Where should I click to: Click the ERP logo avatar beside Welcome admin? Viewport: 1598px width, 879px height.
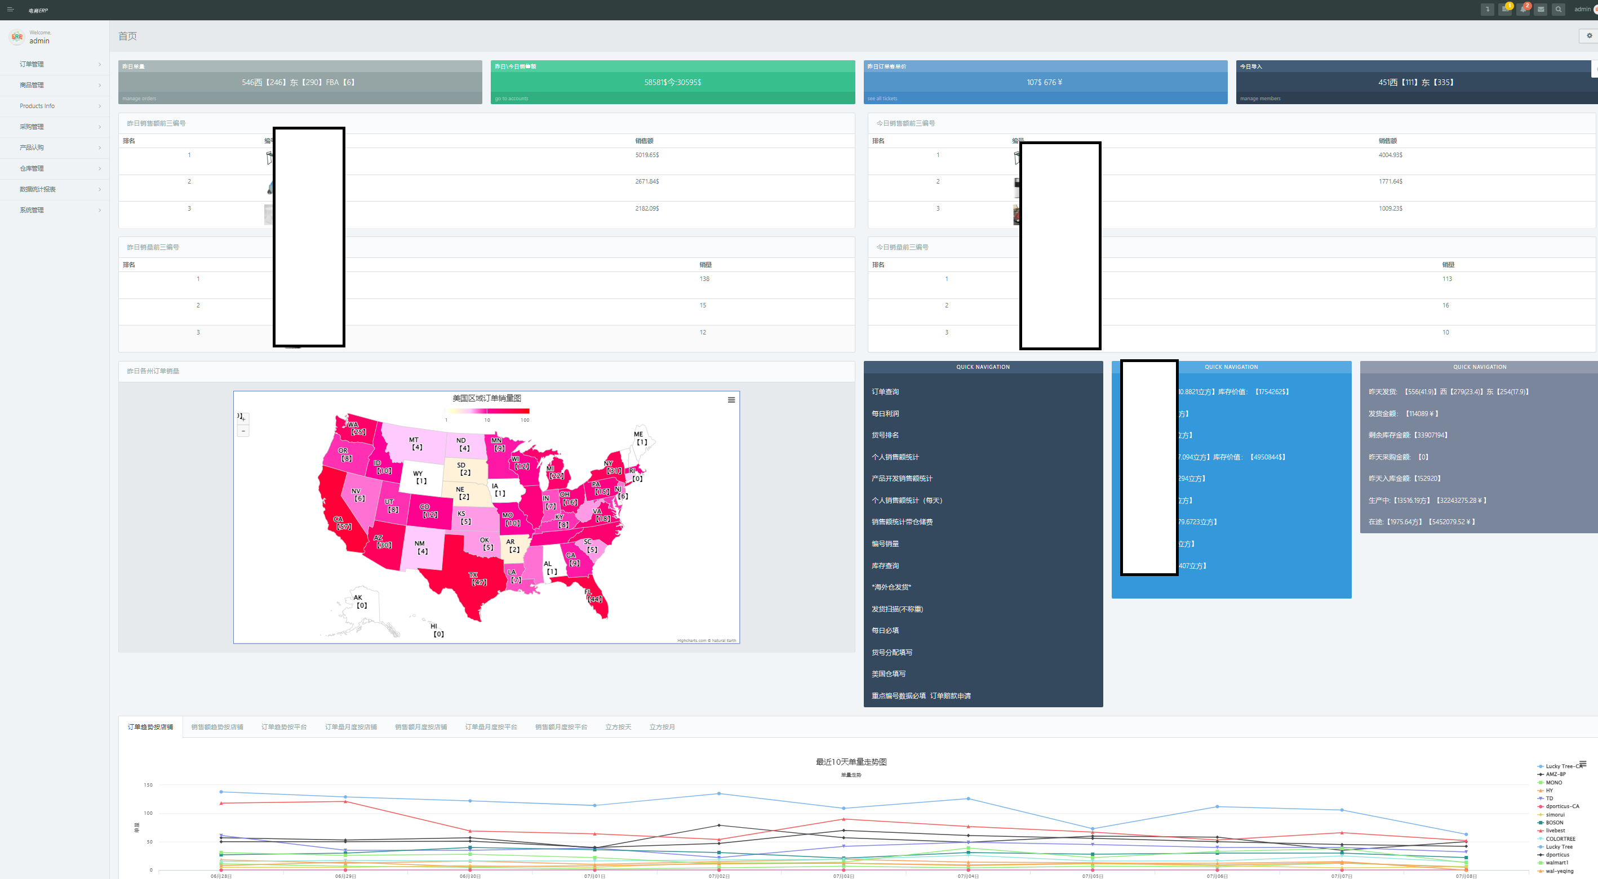coord(17,37)
